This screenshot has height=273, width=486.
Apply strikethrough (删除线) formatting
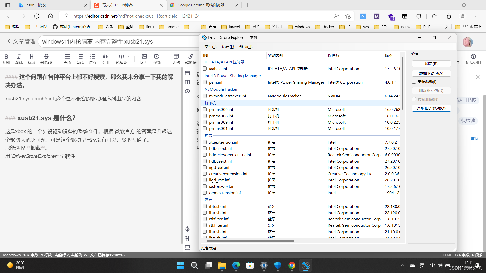(x=46, y=56)
